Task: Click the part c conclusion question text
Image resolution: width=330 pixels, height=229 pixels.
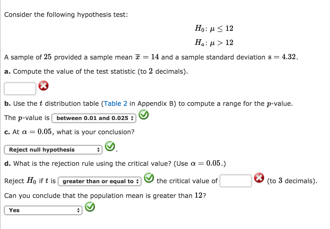Action: point(69,132)
